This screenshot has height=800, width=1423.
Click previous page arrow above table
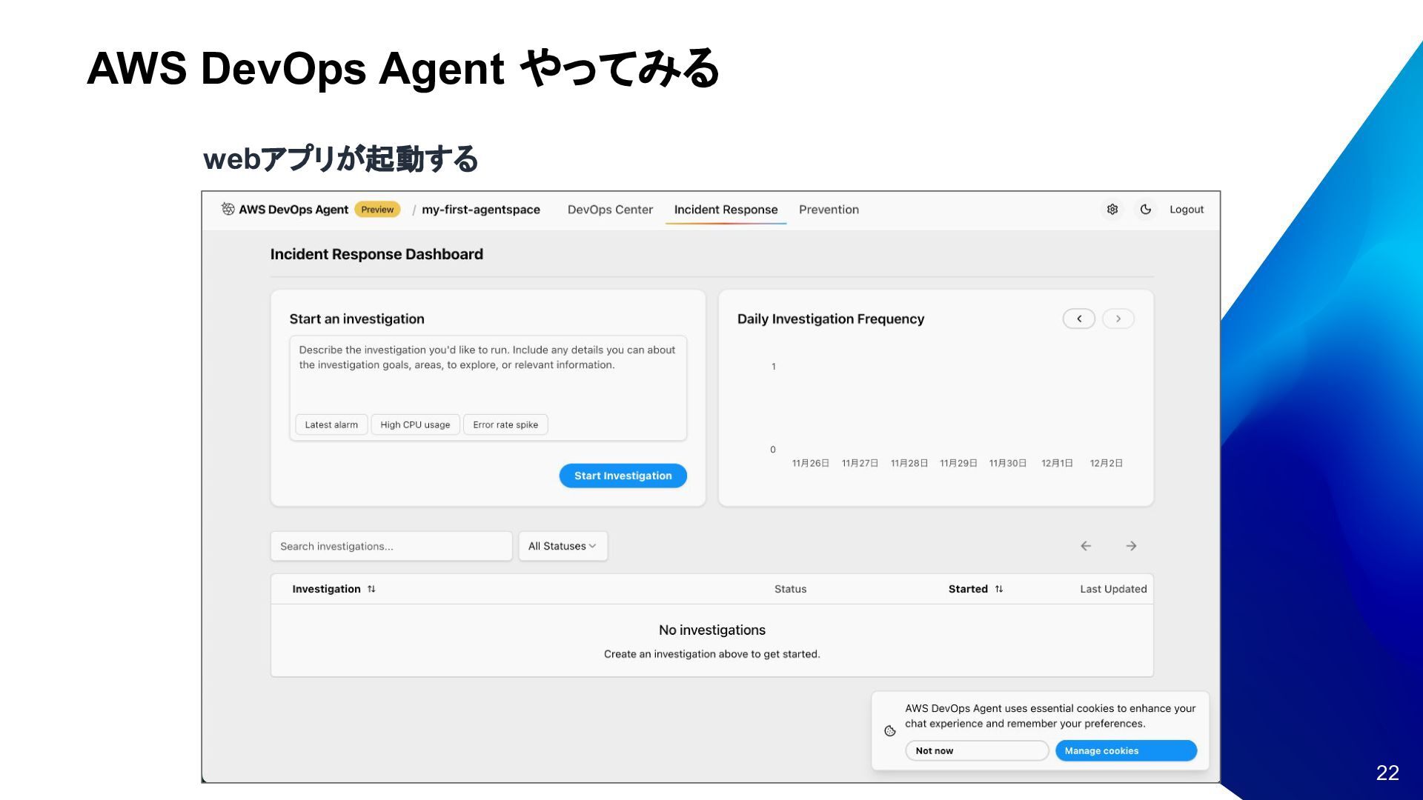click(x=1086, y=546)
